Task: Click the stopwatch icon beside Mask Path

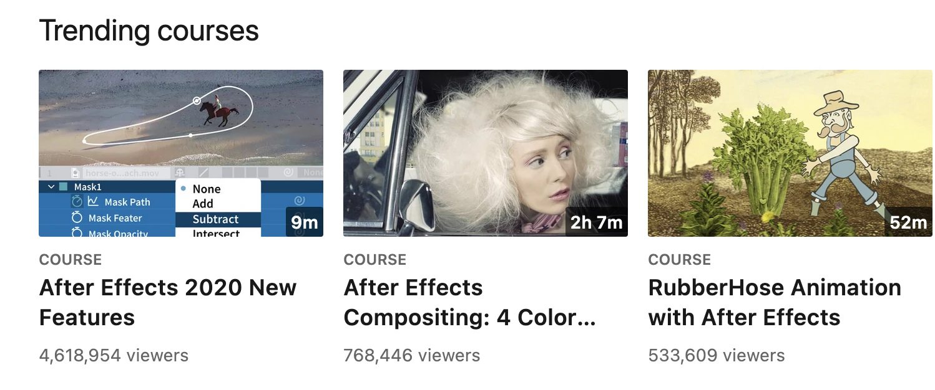Action: pyautogui.click(x=77, y=201)
